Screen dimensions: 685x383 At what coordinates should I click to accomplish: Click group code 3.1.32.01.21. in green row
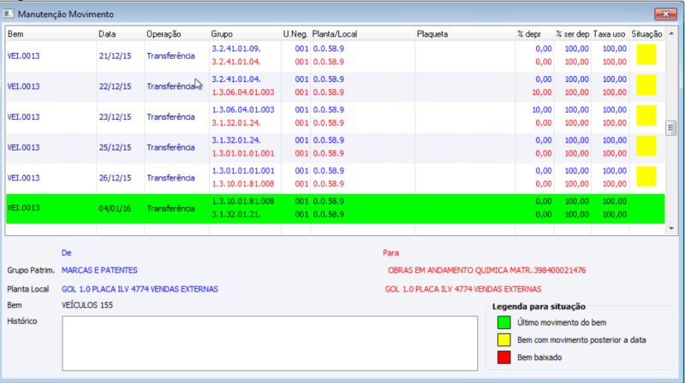point(236,215)
